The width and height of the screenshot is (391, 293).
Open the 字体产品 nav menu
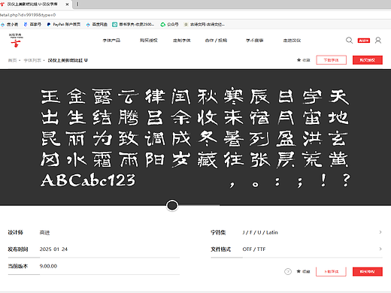111,41
